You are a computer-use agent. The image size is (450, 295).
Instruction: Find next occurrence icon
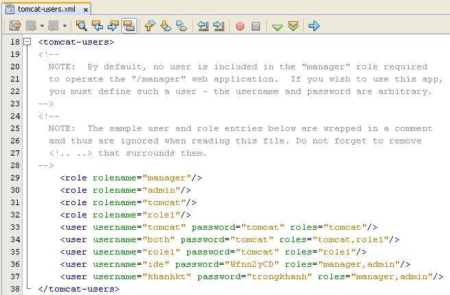113,26
